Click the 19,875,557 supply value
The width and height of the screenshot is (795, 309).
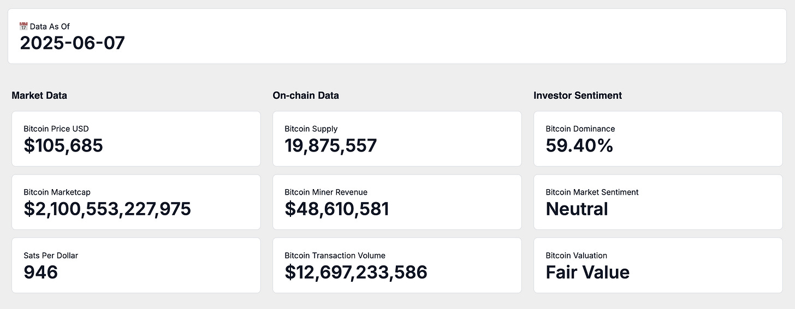pos(331,146)
